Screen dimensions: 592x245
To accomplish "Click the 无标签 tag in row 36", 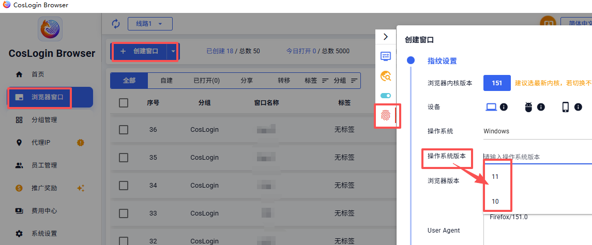I will tap(344, 130).
